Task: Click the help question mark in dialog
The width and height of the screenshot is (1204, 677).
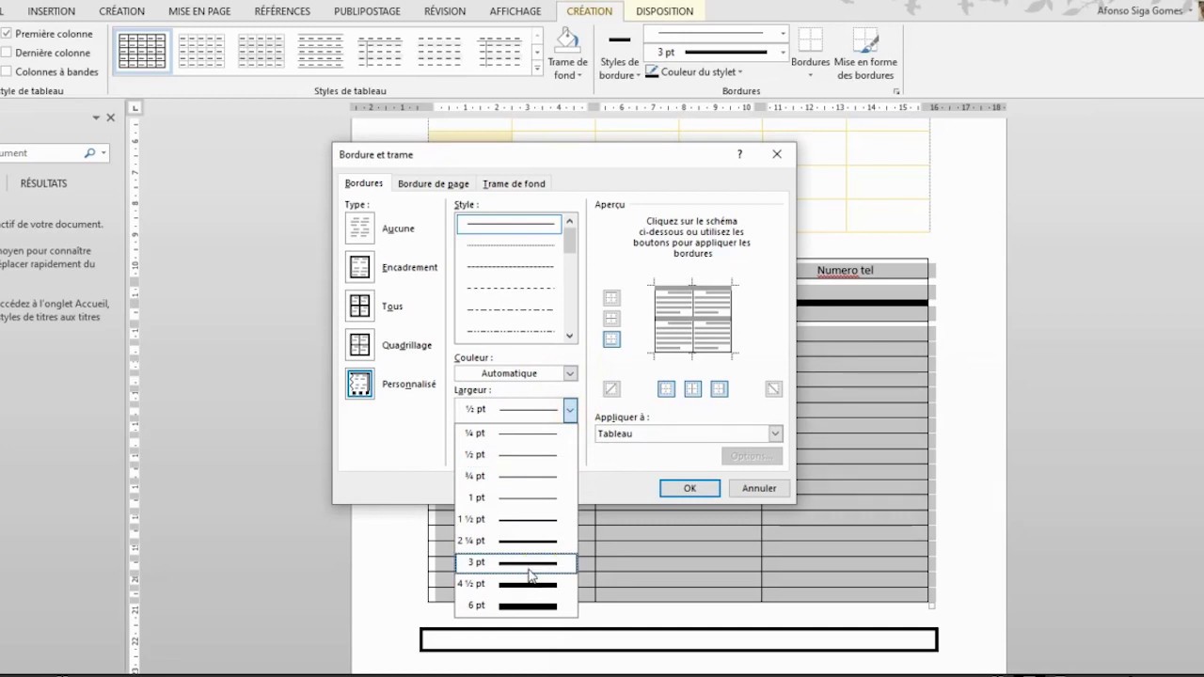Action: coord(739,154)
